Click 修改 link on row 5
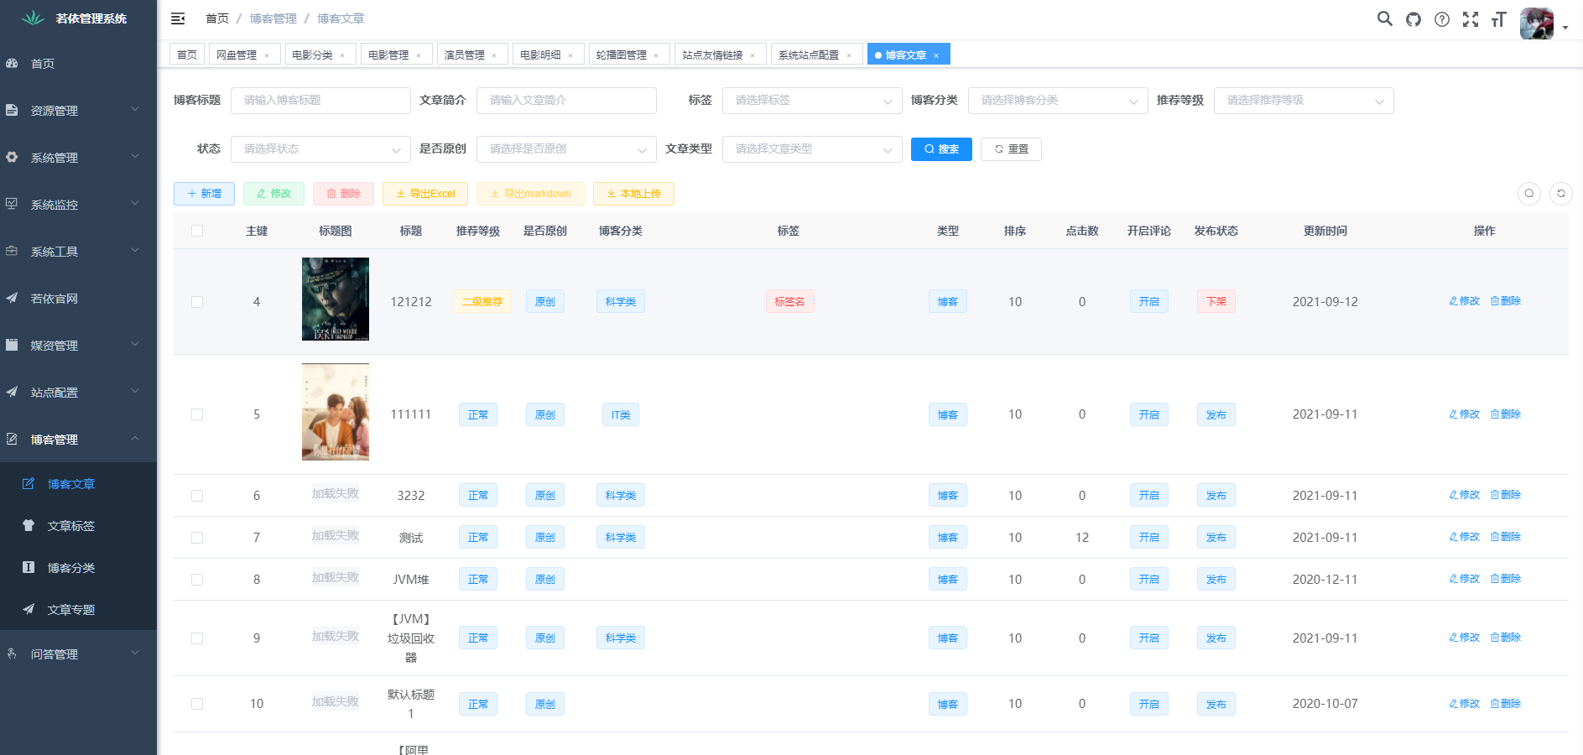 click(1465, 414)
